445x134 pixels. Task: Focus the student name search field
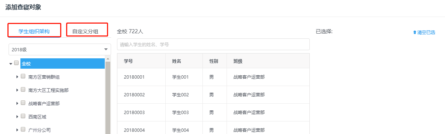point(213,44)
